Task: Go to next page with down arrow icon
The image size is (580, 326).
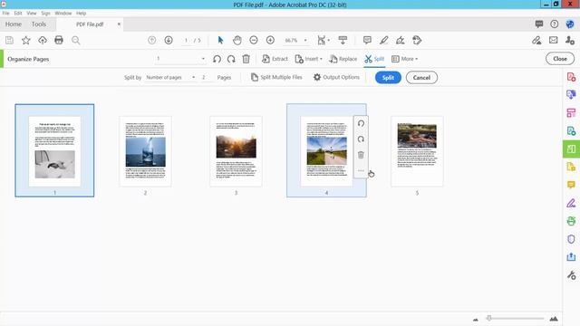Action: [x=169, y=40]
